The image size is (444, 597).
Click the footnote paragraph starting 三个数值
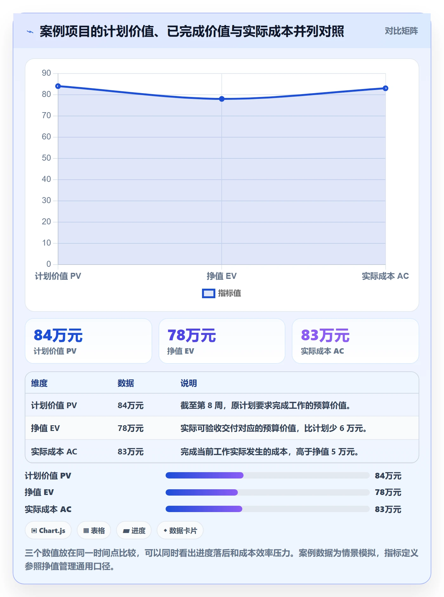pyautogui.click(x=222, y=560)
